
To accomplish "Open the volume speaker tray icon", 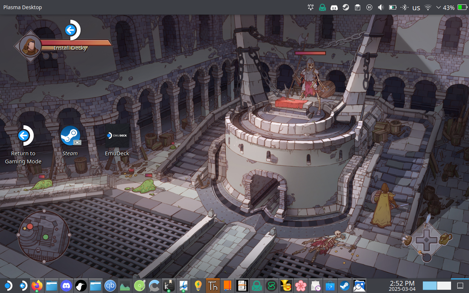I will click(381, 7).
